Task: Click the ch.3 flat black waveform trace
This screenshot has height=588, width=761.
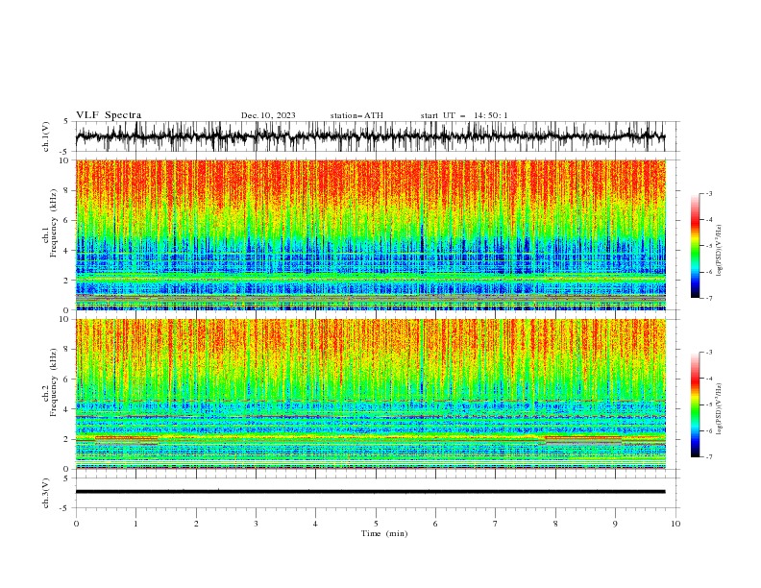Action: [371, 492]
